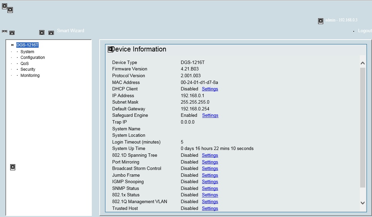Image resolution: width=372 pixels, height=217 pixels.
Task: Click the scrollbar up arrow in device panel
Action: 363,63
